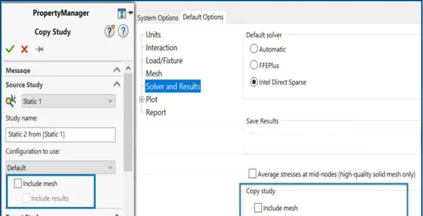This screenshot has width=423, height=216.
Task: Pin the Copy Study PropertyManager
Action: pos(39,49)
